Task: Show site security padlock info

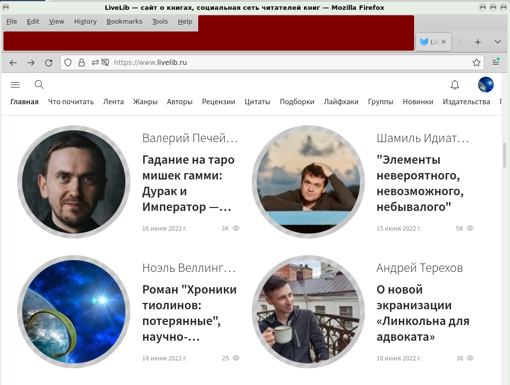Action: (82, 62)
